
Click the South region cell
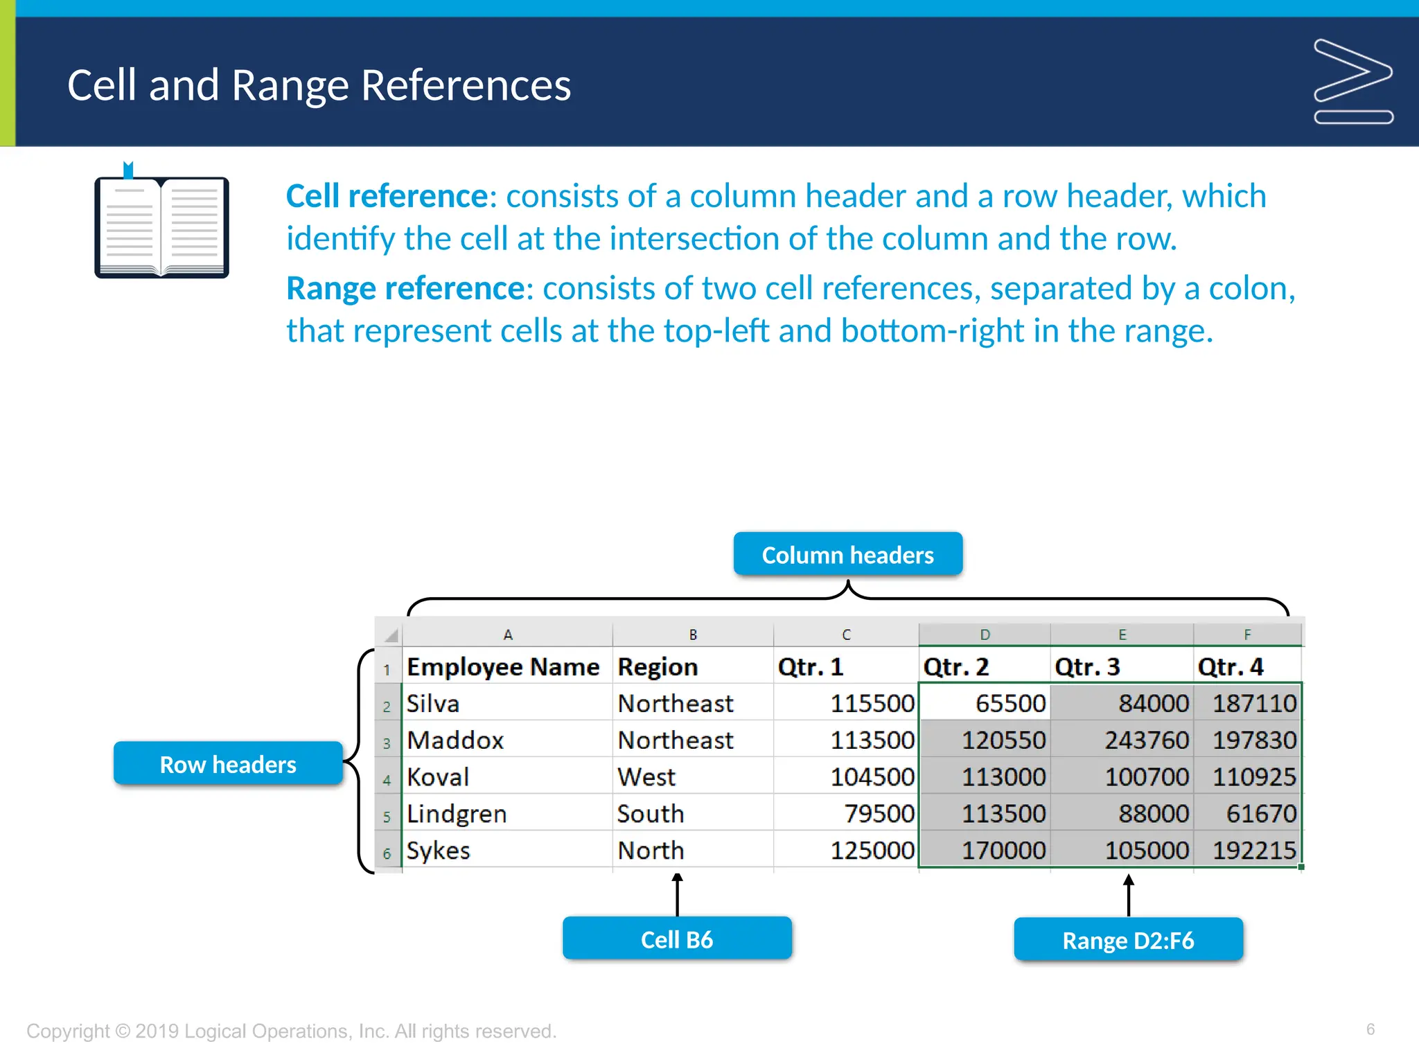pyautogui.click(x=693, y=813)
